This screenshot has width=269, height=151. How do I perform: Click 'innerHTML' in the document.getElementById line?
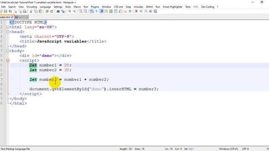pyautogui.click(x=120, y=89)
